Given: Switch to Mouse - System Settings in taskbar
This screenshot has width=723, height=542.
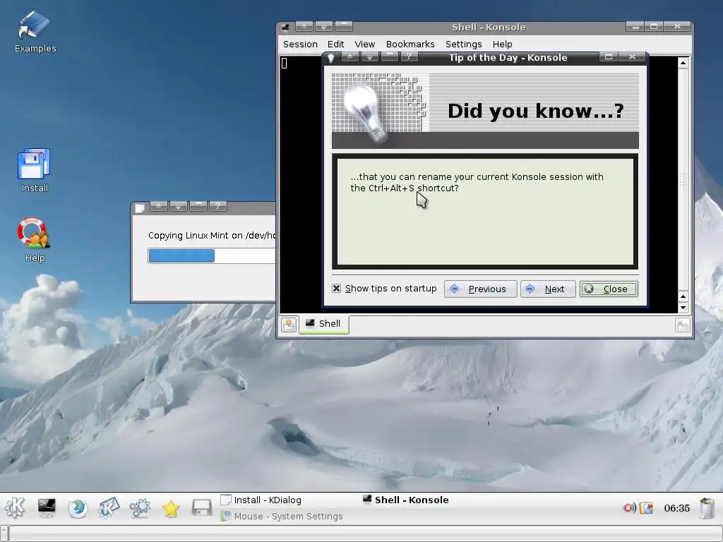Looking at the screenshot, I should (x=282, y=516).
